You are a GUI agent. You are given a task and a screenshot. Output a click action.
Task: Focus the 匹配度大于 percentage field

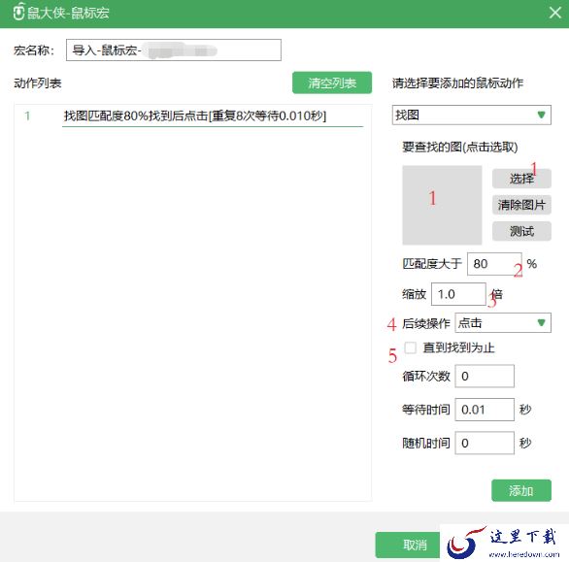(x=494, y=264)
